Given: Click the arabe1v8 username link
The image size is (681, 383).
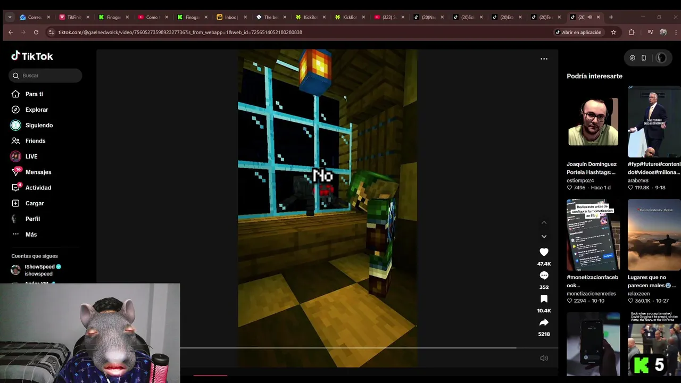Looking at the screenshot, I should point(639,180).
